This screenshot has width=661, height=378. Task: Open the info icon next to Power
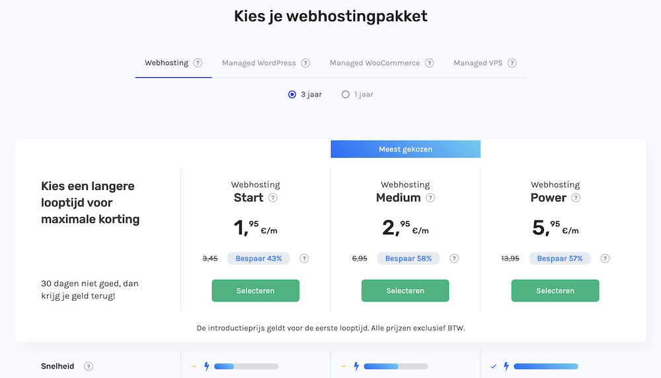(576, 198)
